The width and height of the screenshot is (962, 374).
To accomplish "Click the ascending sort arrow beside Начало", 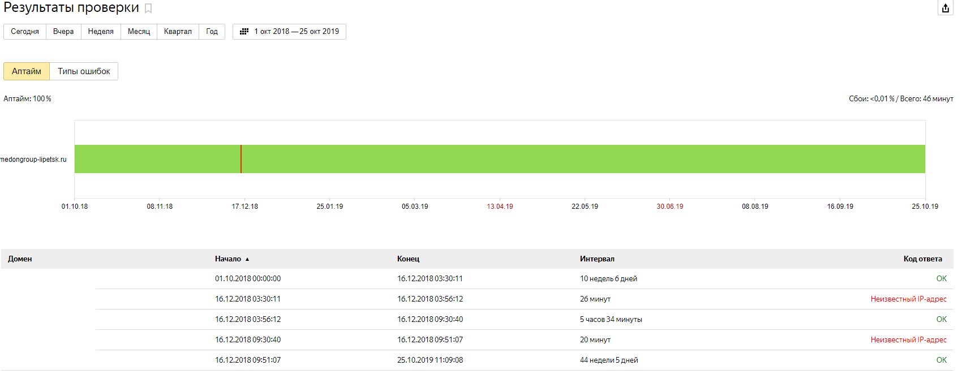I will click(x=247, y=259).
